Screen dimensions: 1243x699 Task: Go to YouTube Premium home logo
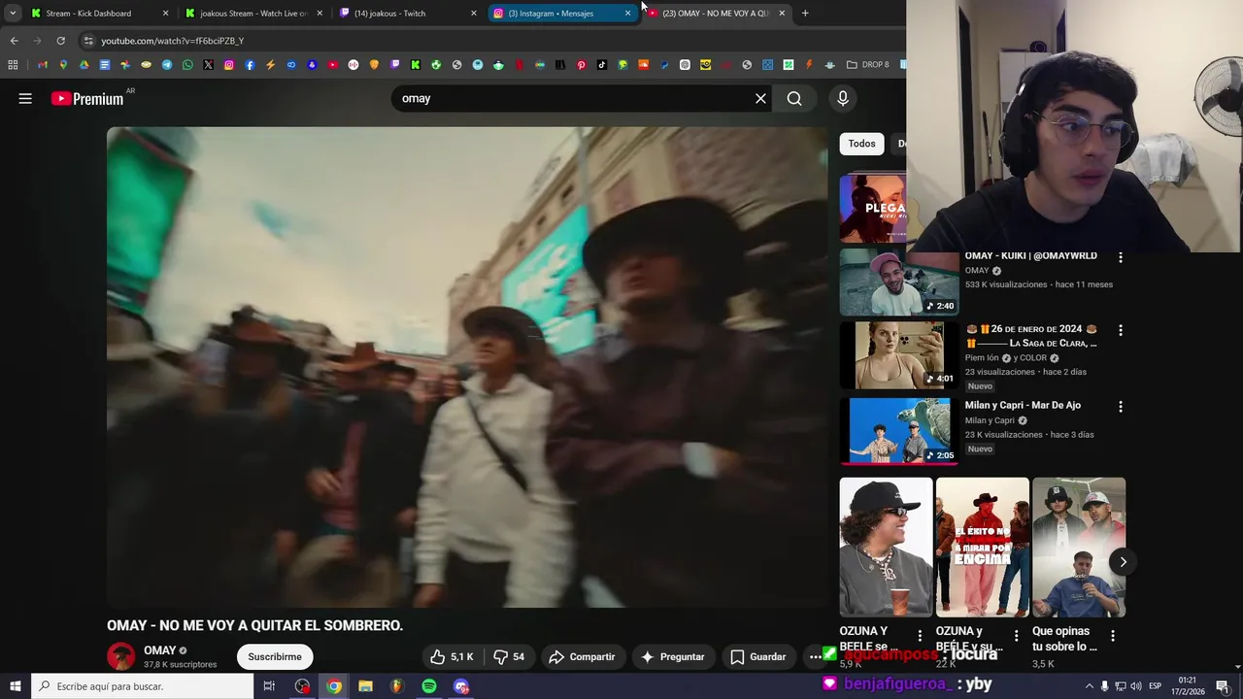coord(87,98)
